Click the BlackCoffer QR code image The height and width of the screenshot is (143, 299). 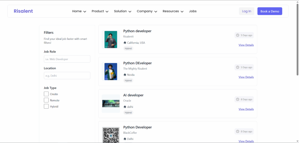pyautogui.click(x=111, y=135)
